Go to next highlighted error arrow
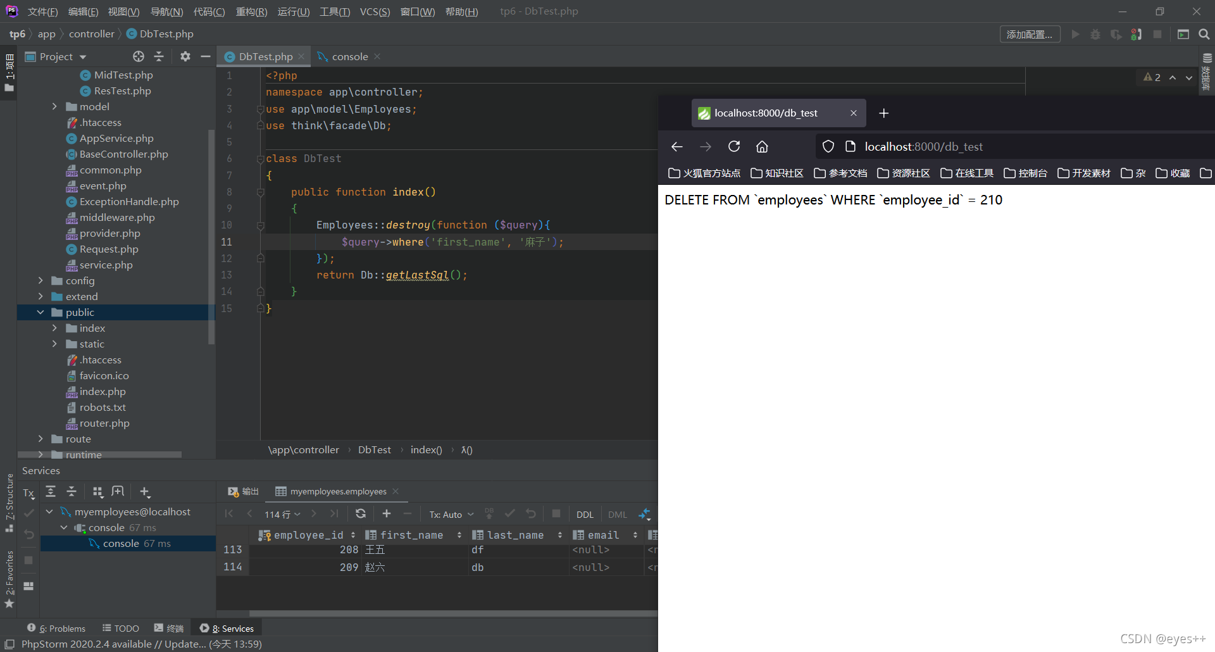Image resolution: width=1215 pixels, height=652 pixels. [x=1189, y=77]
